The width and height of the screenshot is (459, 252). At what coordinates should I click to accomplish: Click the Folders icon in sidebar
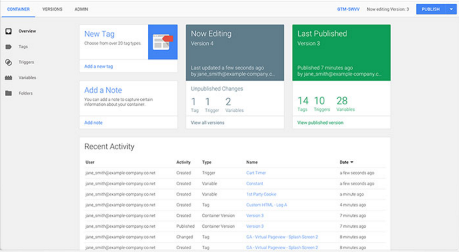[9, 93]
